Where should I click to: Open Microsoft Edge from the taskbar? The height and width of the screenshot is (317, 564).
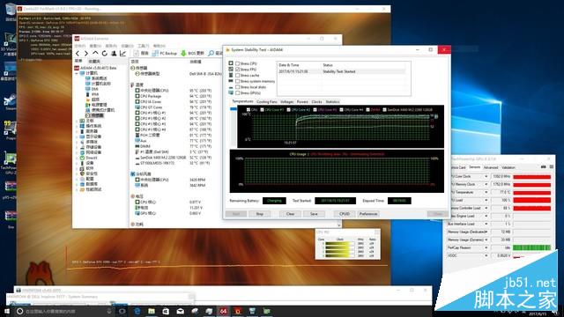point(137,311)
